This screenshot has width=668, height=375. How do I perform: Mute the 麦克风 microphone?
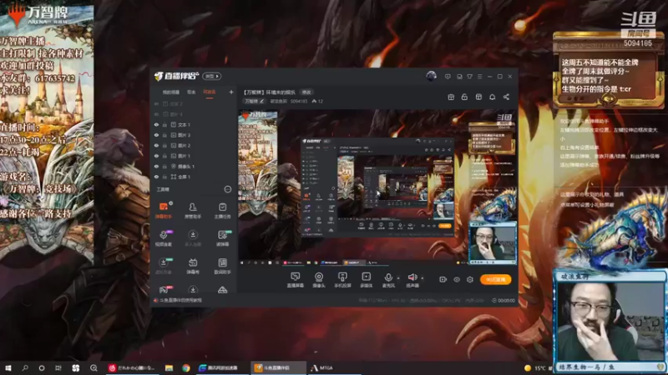click(x=388, y=280)
